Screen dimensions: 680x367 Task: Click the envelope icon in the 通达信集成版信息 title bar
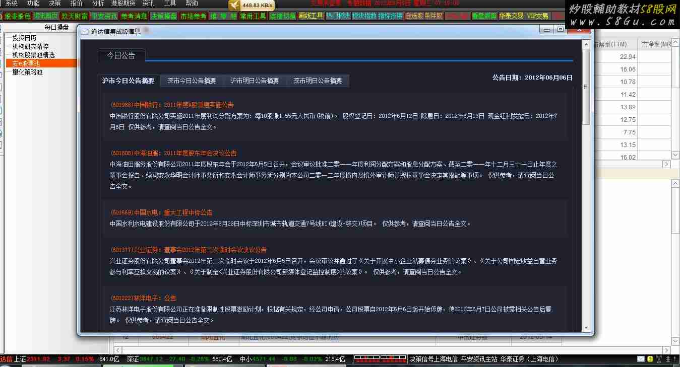click(x=84, y=31)
